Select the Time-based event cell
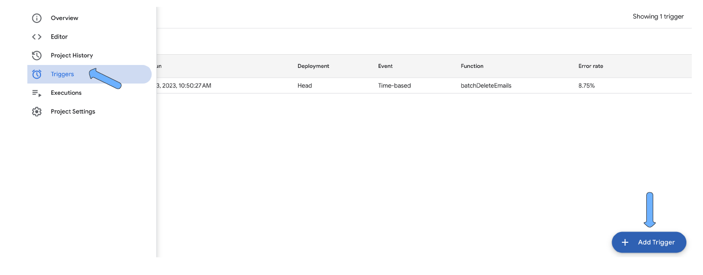 click(x=394, y=85)
